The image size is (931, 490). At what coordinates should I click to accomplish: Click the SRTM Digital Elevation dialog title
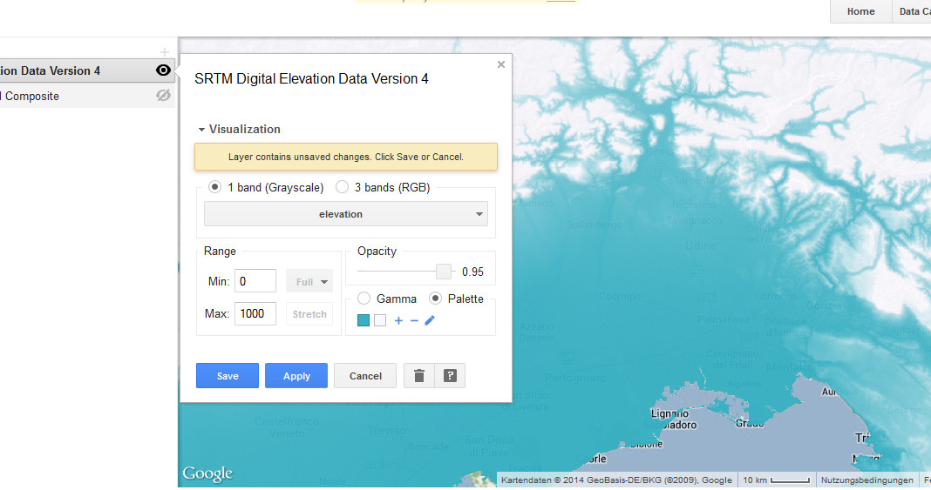[x=311, y=79]
